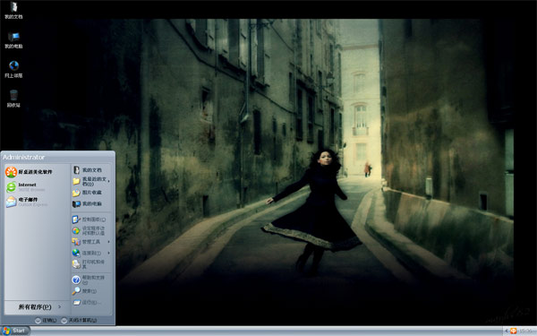The image size is (537, 336).
Task: Open My Documents in Start menu
Action: pos(91,169)
